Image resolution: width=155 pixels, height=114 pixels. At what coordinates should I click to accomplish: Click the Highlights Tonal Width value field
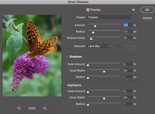(128, 98)
